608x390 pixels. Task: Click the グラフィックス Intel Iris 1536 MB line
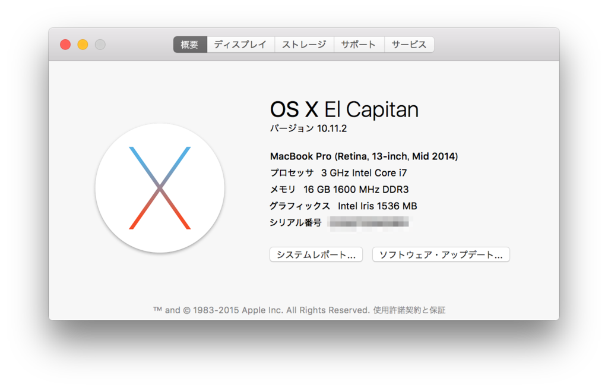point(344,206)
